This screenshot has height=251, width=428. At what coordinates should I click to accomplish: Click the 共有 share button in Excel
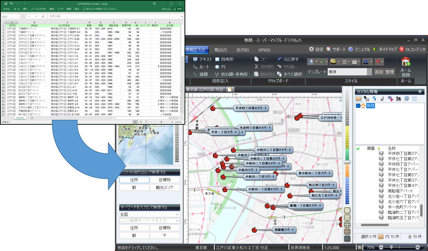[x=178, y=9]
